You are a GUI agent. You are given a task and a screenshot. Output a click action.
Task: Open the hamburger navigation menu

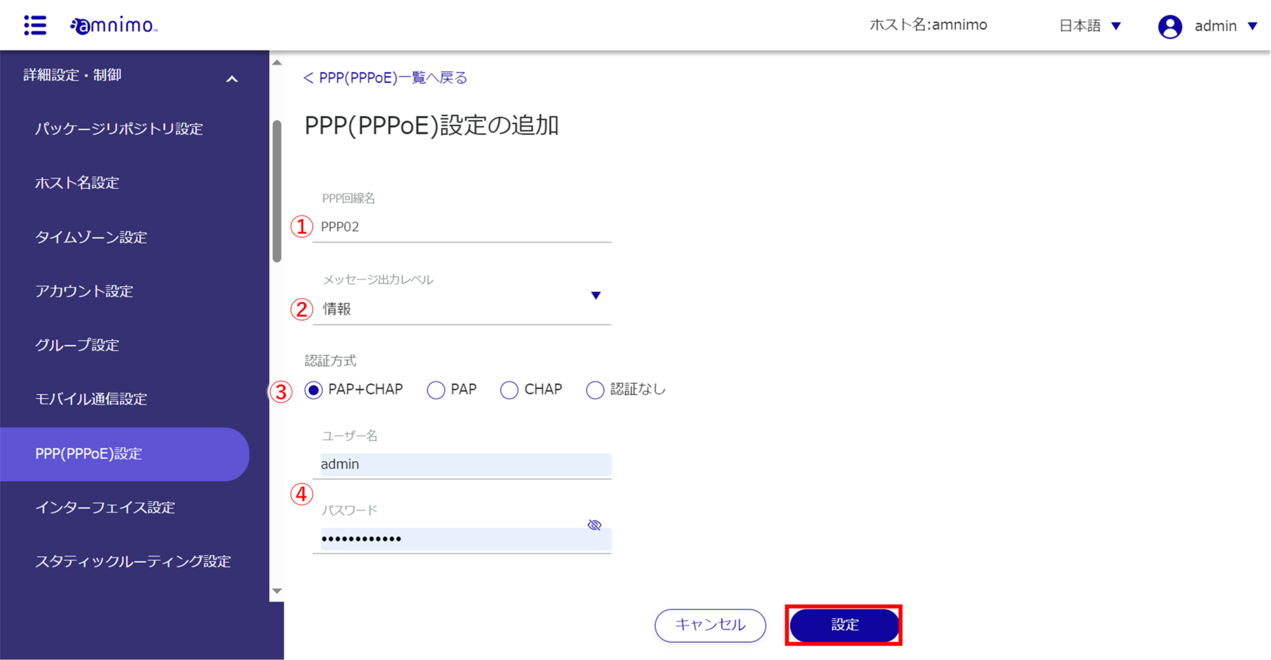coord(34,25)
